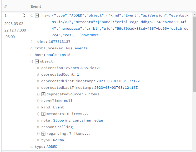196x152 pixels.
Task: Click number type icon beside deprecatedCount
Action: point(38,75)
